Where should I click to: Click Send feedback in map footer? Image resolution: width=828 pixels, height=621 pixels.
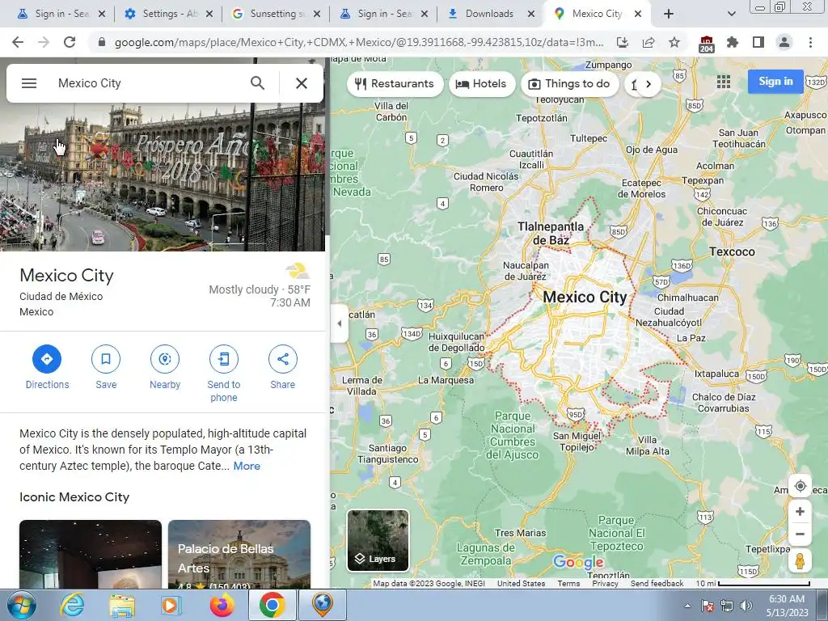point(657,584)
